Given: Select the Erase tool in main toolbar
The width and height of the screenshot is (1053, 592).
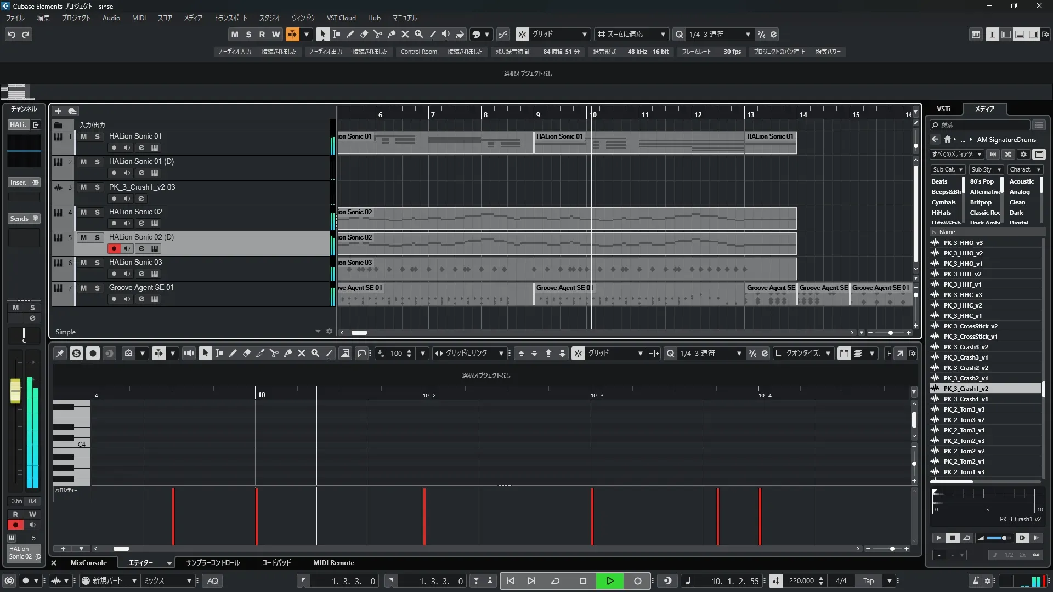Looking at the screenshot, I should point(364,34).
